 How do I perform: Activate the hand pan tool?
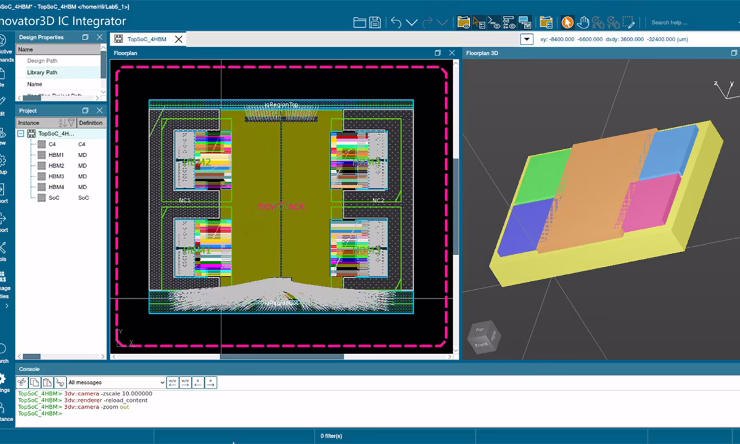(x=583, y=23)
